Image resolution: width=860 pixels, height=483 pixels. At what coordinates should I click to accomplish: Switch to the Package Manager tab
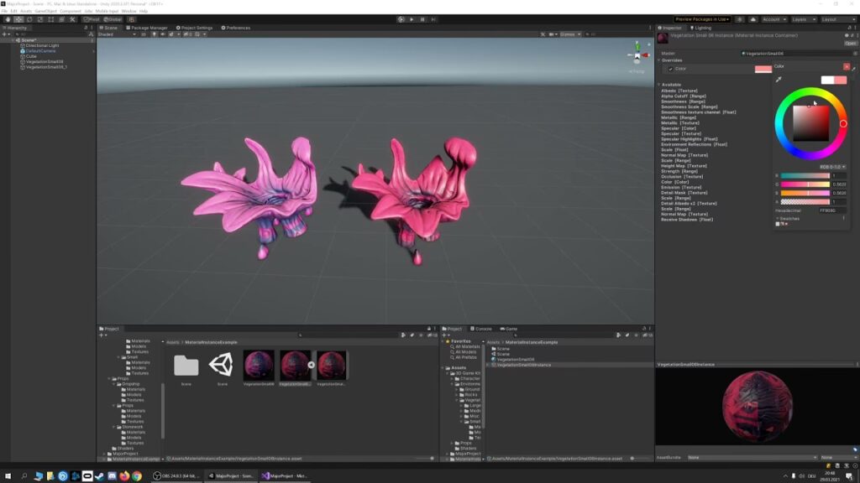[147, 28]
